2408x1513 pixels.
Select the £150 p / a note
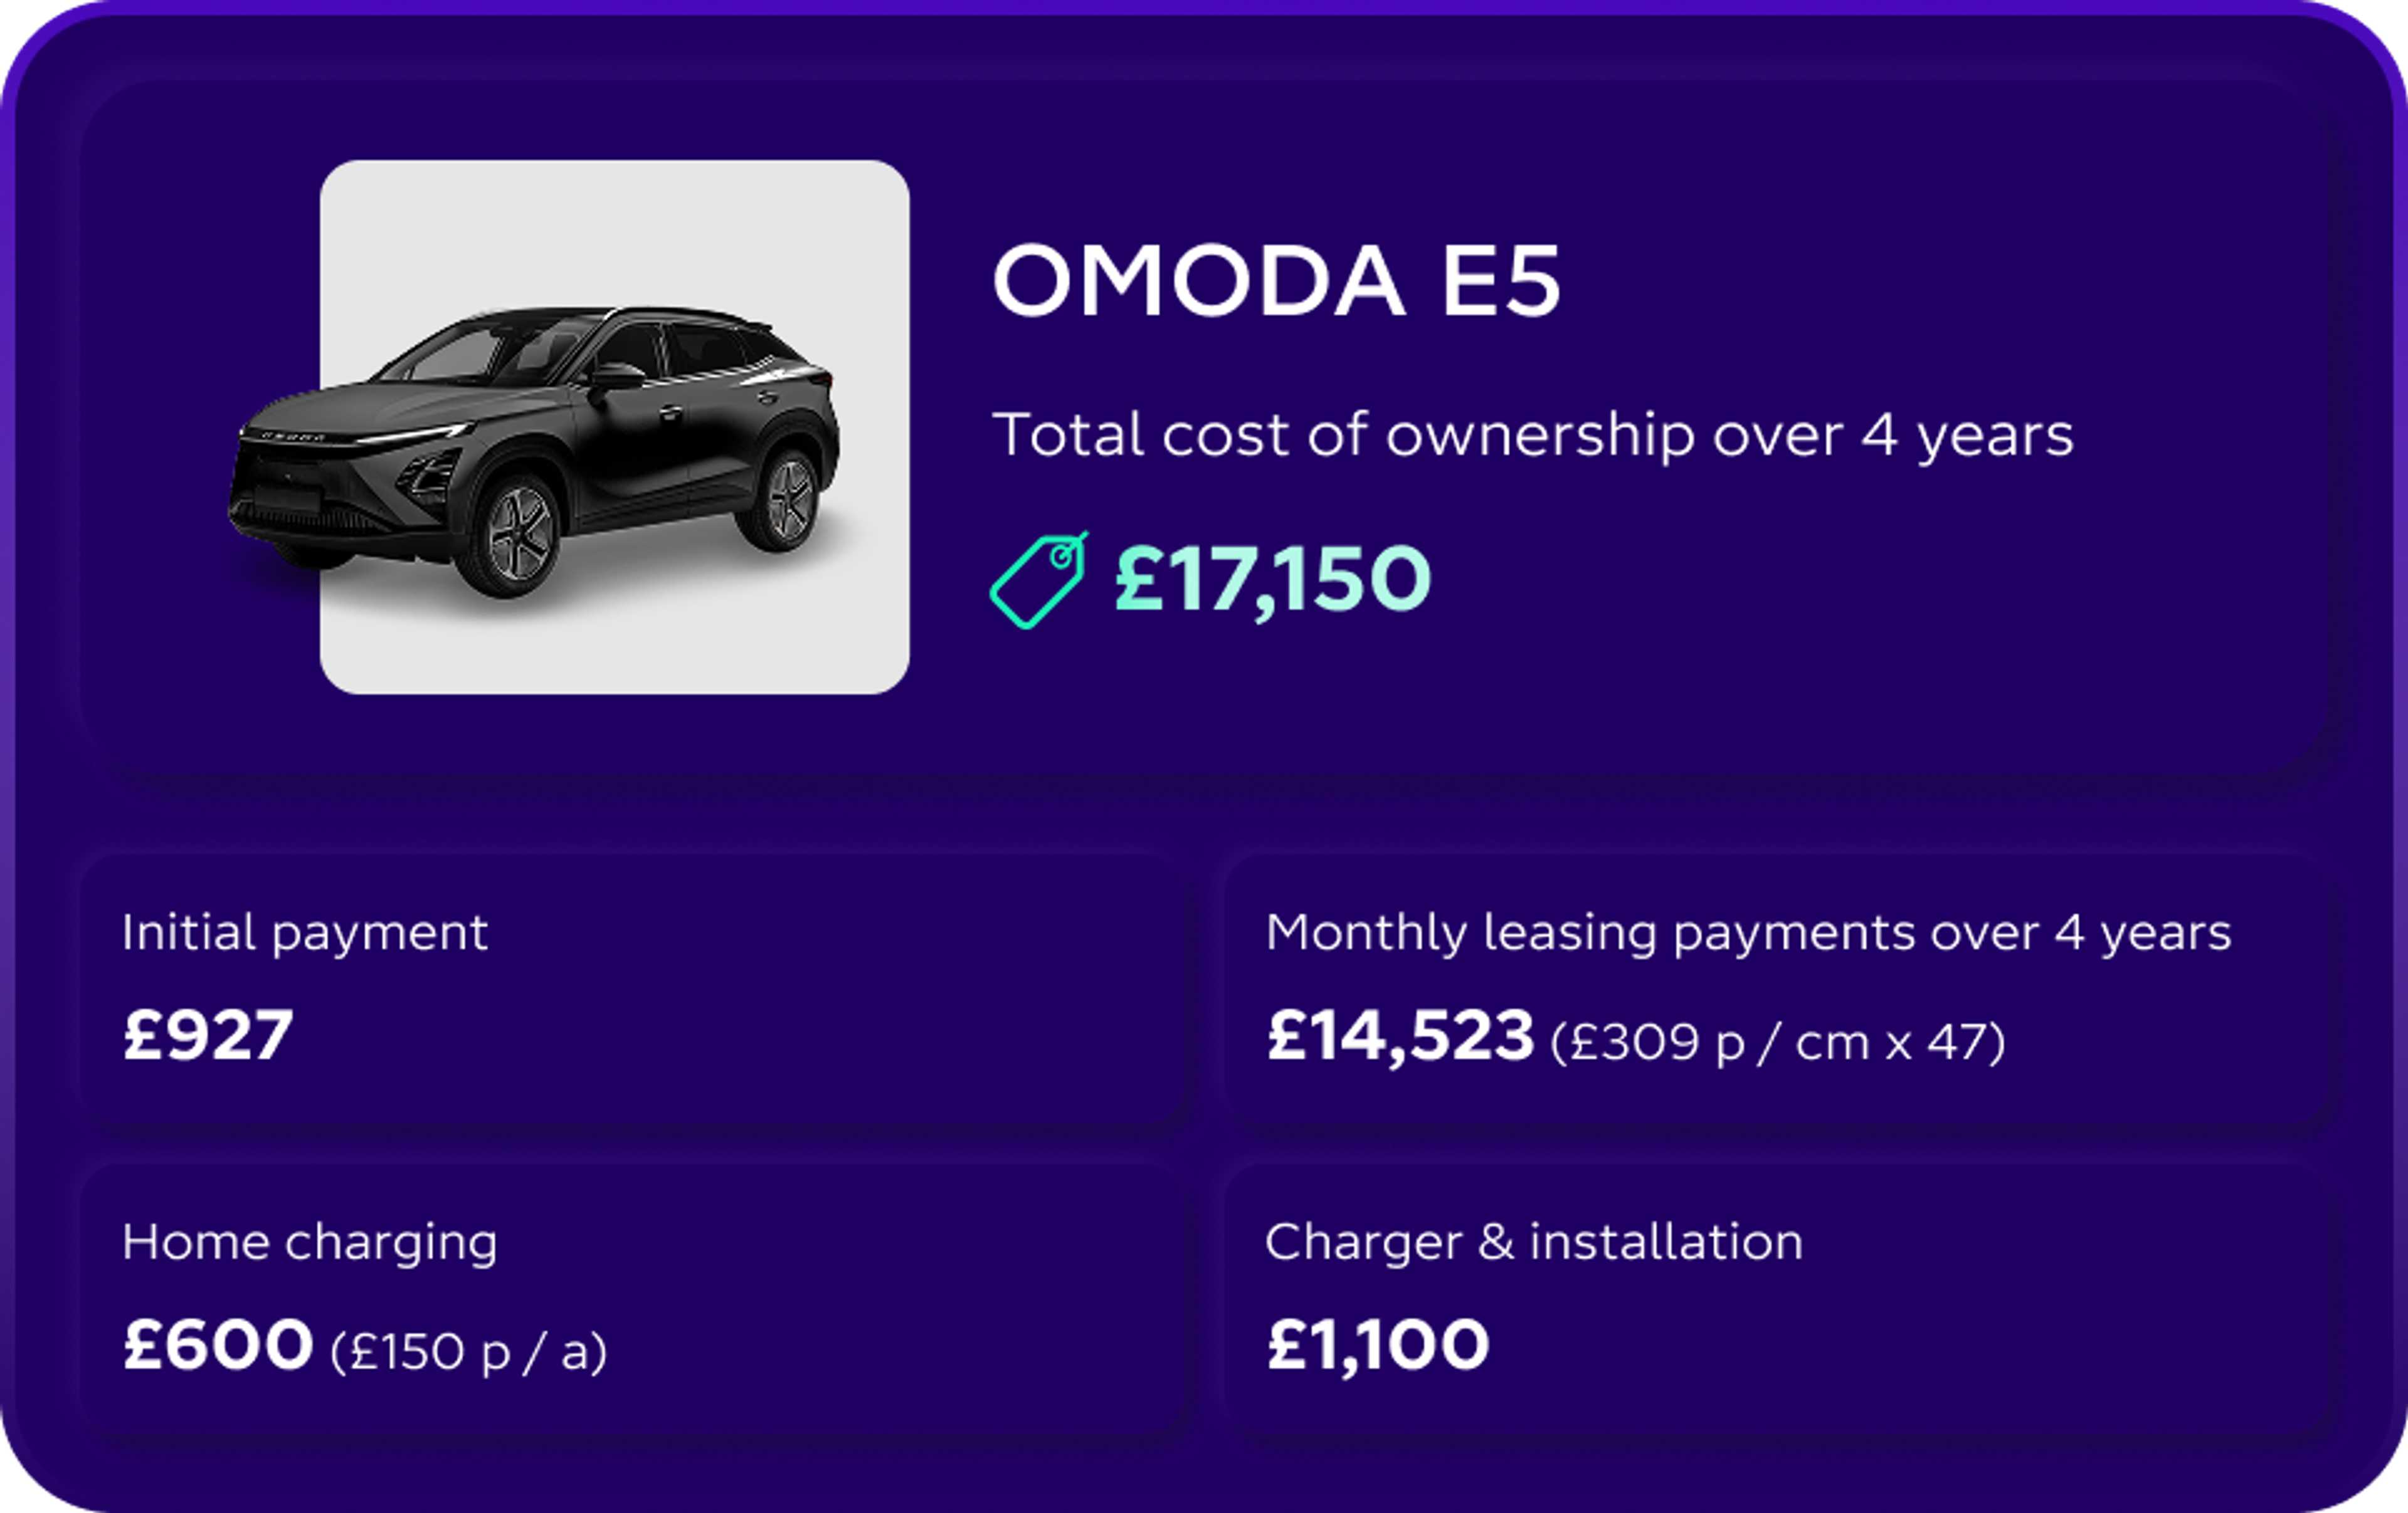coord(469,1352)
